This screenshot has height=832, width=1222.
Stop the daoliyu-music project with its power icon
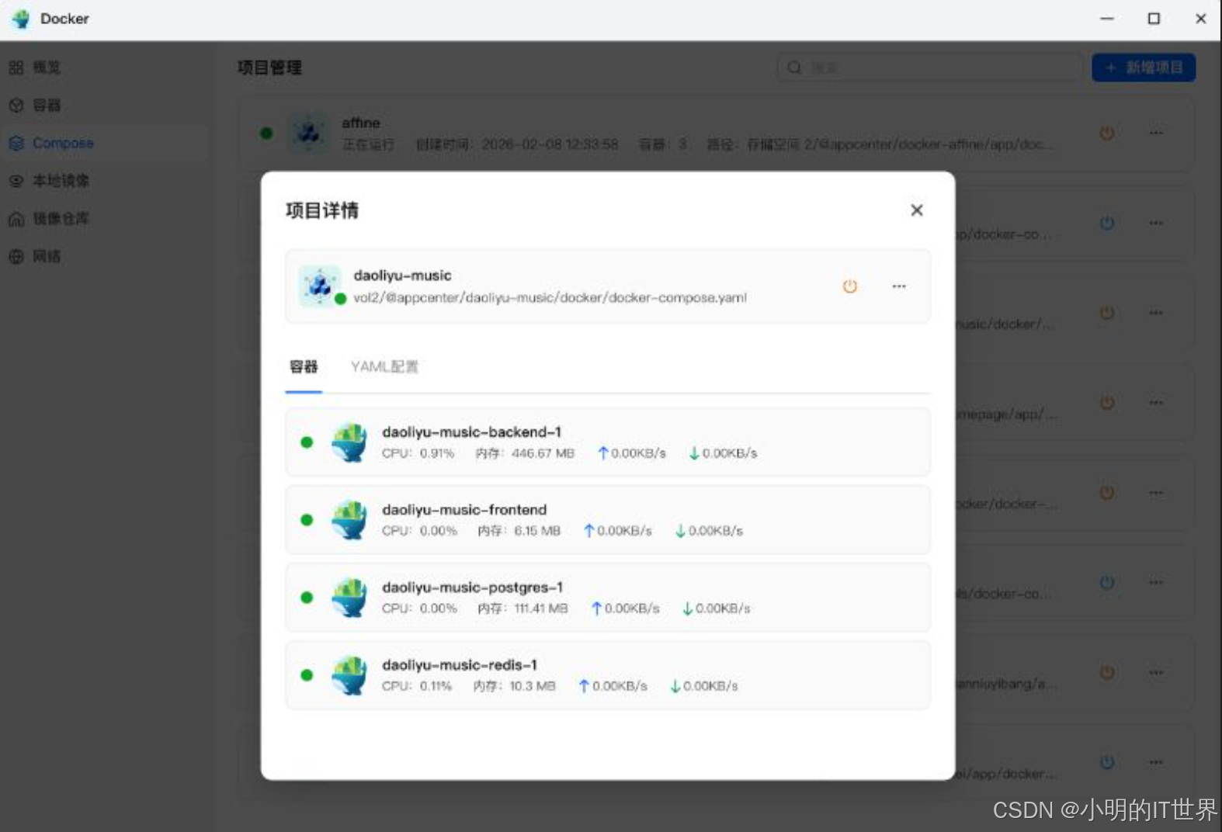850,286
